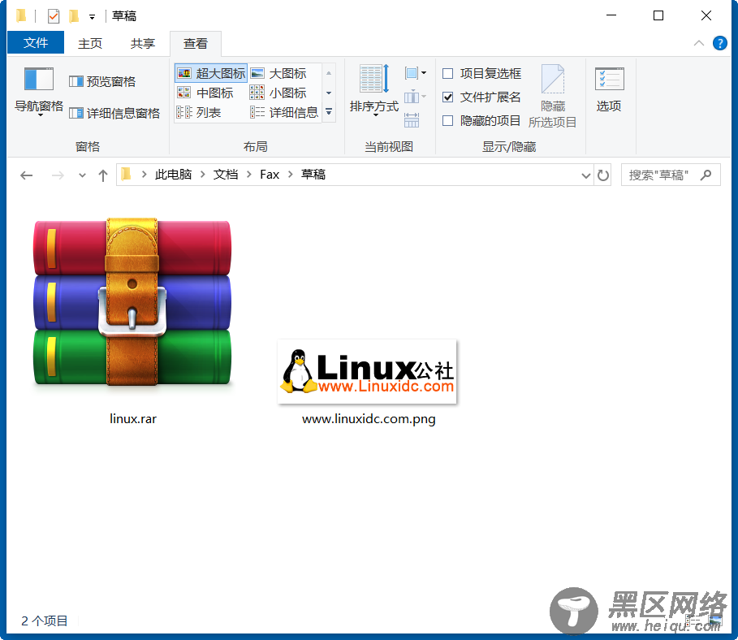Click Fax in the address path
738x640 pixels.
tap(270, 175)
